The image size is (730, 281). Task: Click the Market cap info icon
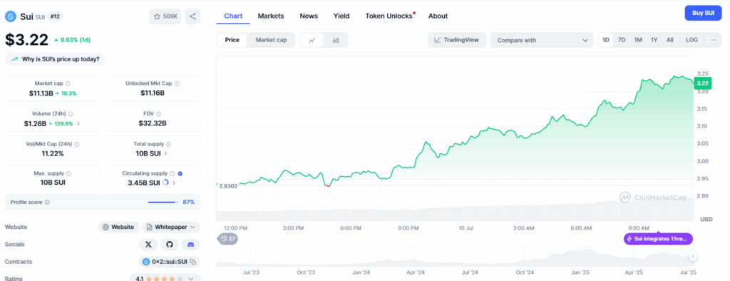click(x=68, y=84)
